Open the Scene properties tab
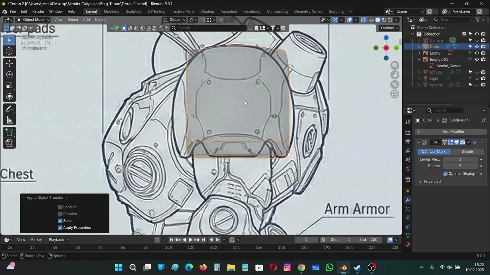 point(408,160)
